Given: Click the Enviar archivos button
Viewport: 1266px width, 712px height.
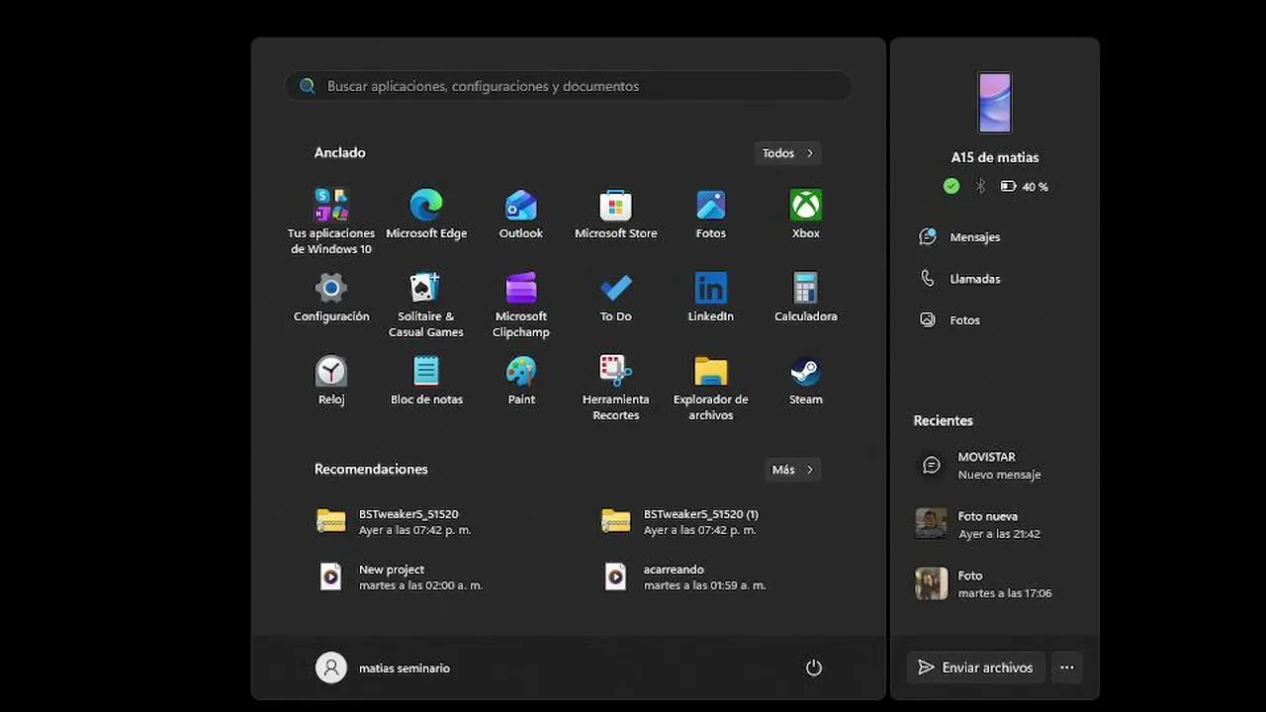Looking at the screenshot, I should pyautogui.click(x=975, y=667).
